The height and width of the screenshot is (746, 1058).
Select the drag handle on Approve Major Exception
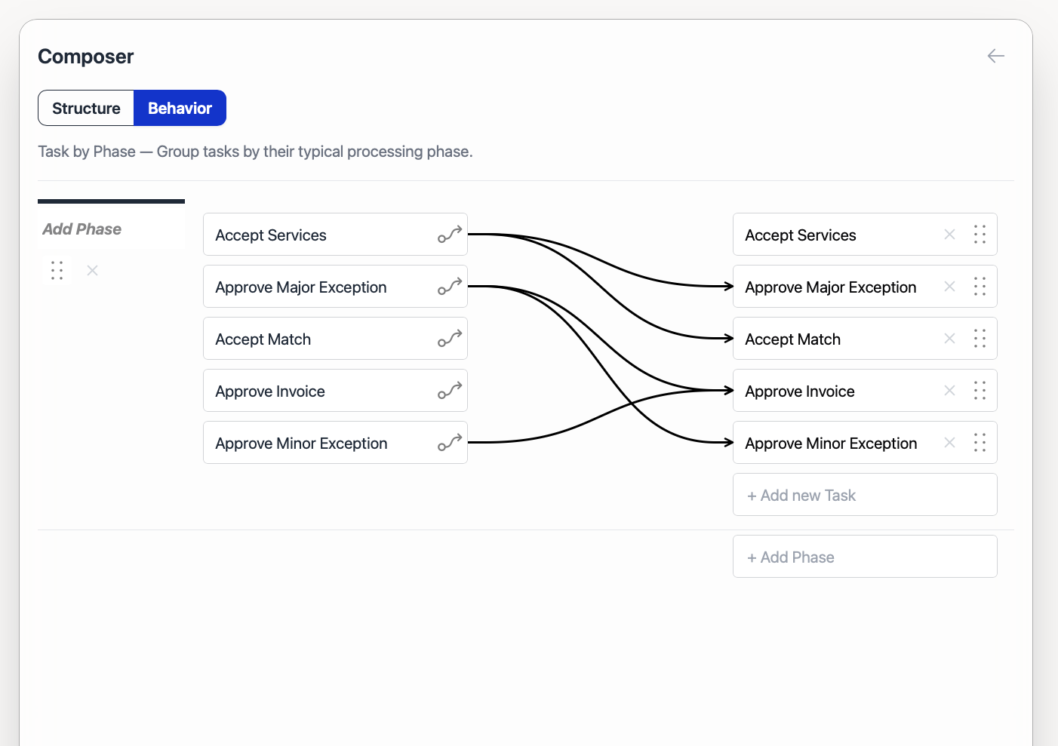coord(980,286)
